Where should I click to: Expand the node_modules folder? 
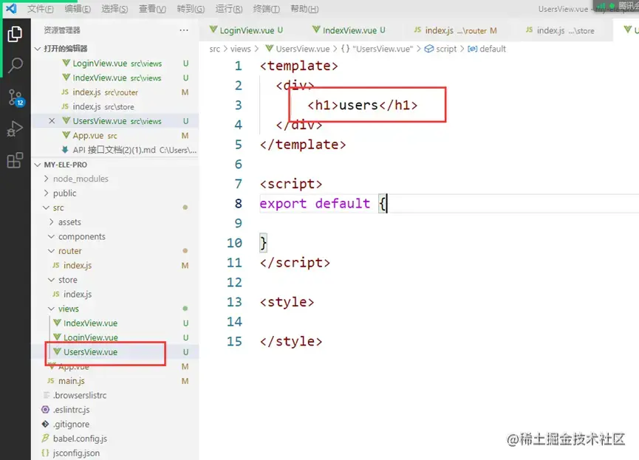81,179
